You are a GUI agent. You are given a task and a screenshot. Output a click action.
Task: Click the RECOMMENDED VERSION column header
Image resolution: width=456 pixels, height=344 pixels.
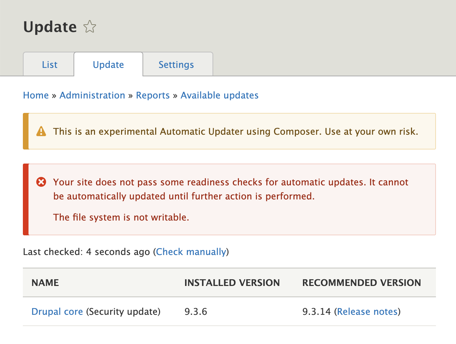tap(361, 283)
